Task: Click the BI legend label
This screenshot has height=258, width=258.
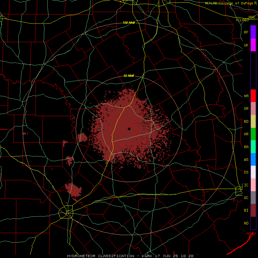Action: coord(246,210)
